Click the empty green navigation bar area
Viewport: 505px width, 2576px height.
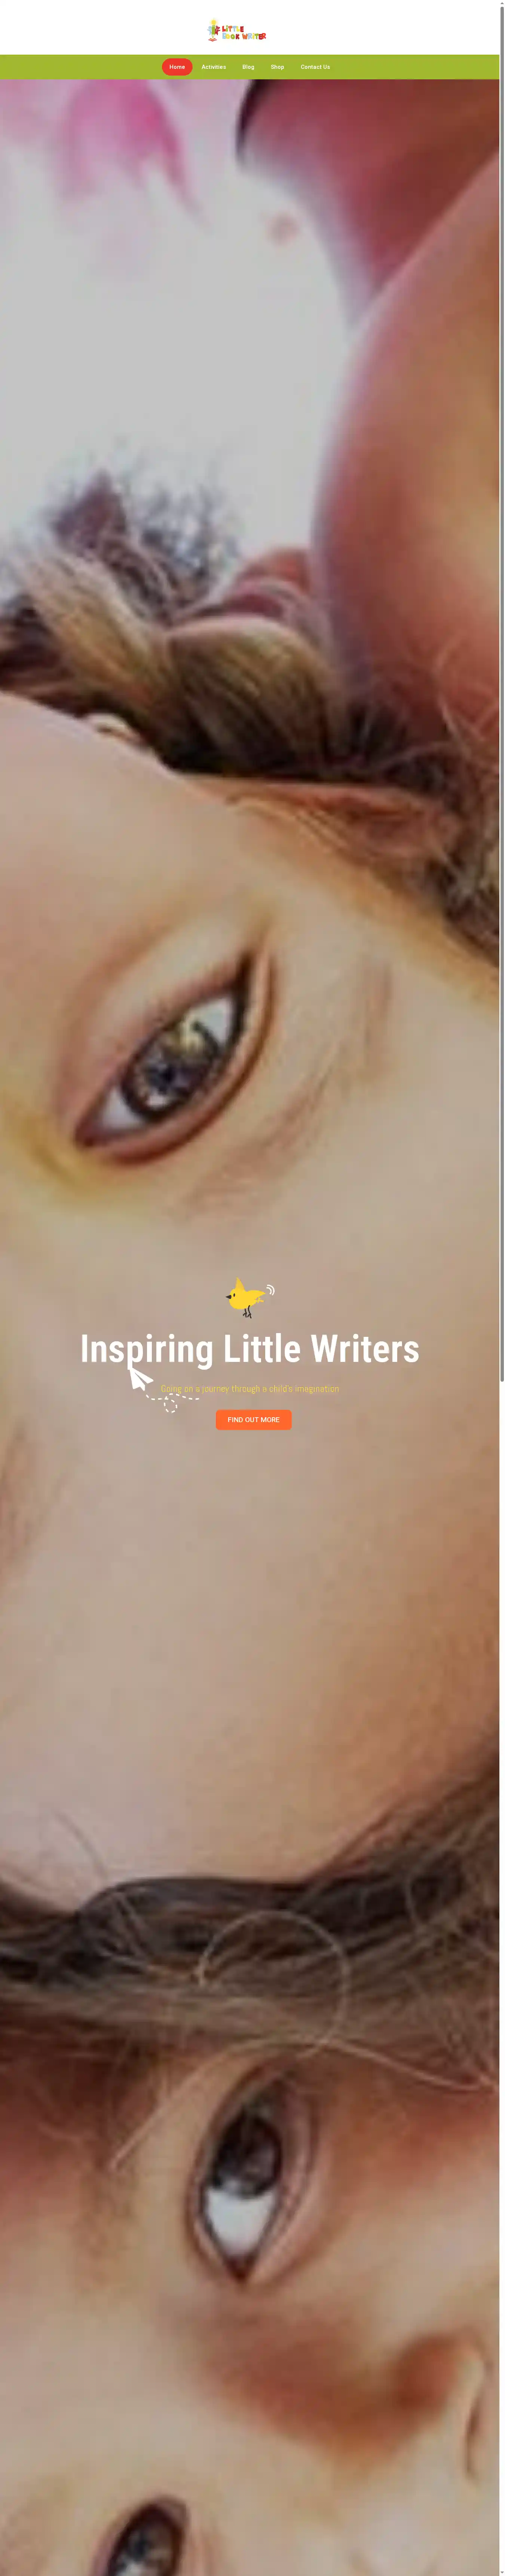point(80,67)
